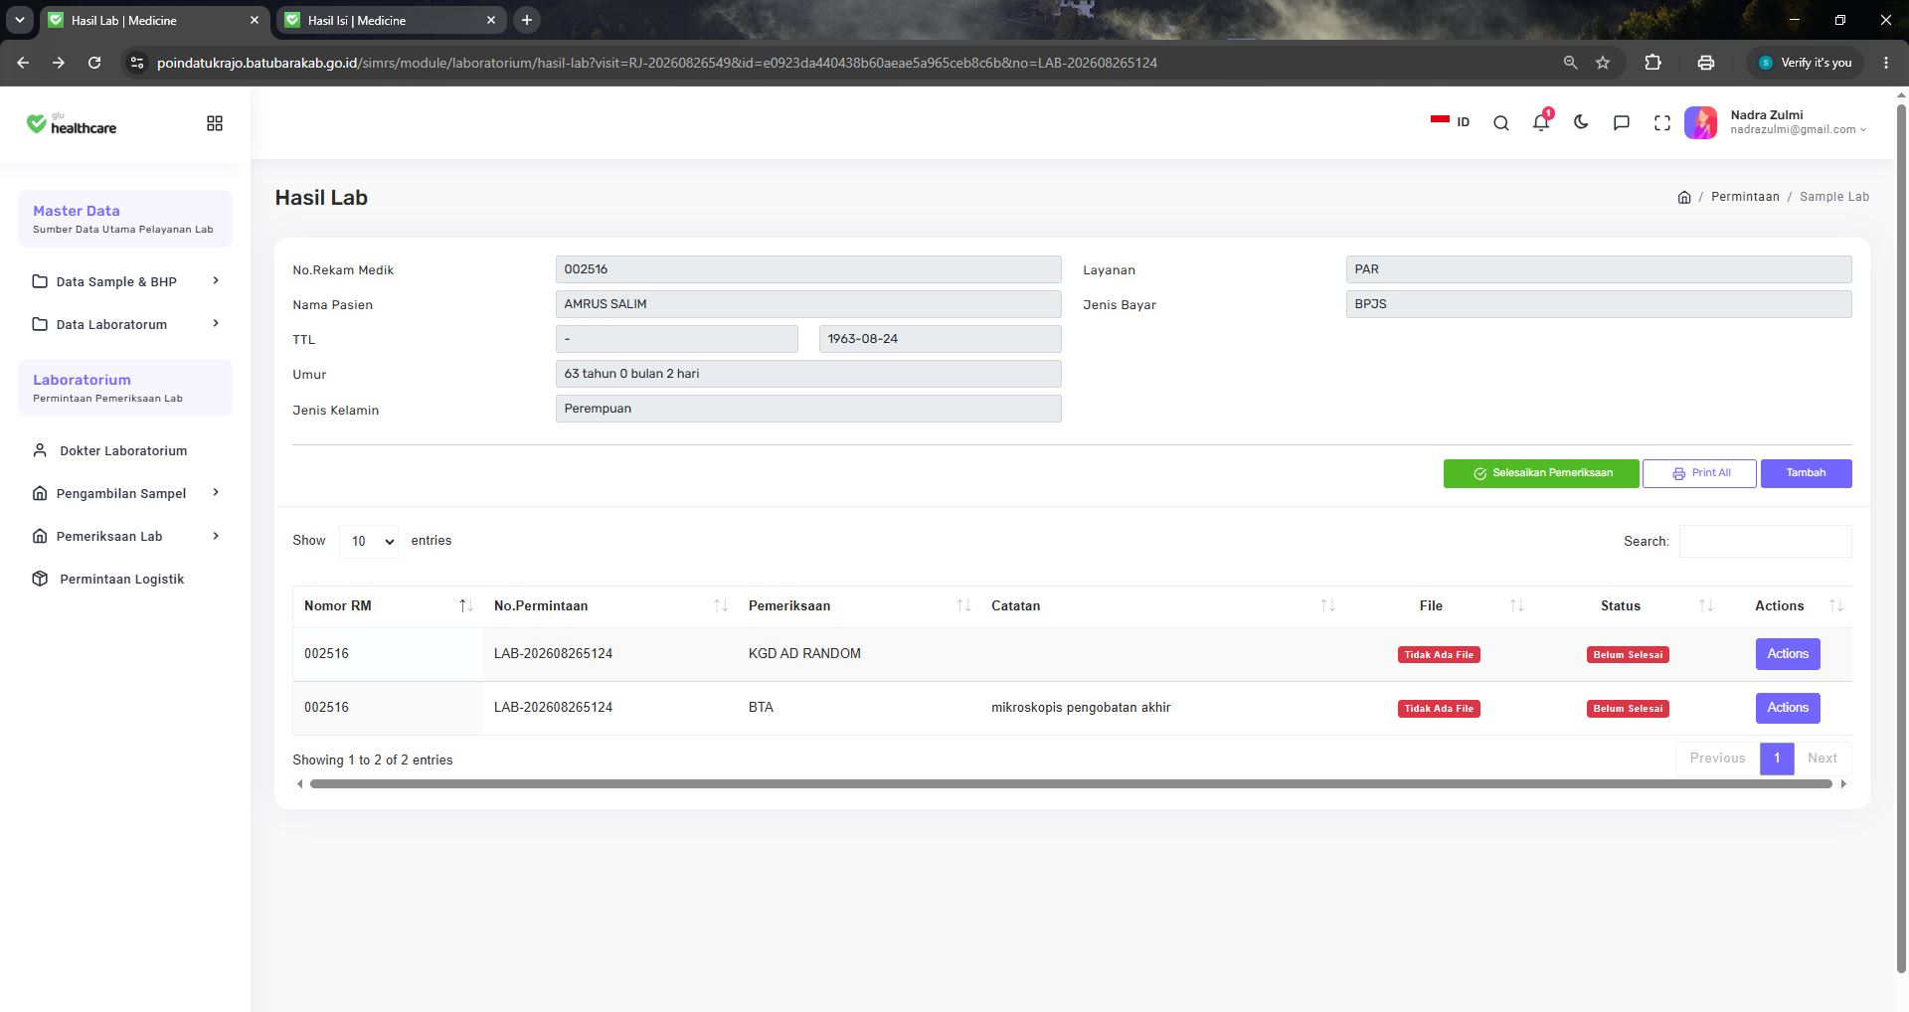Open the user account dropdown by email
The image size is (1909, 1012).
tap(1799, 129)
